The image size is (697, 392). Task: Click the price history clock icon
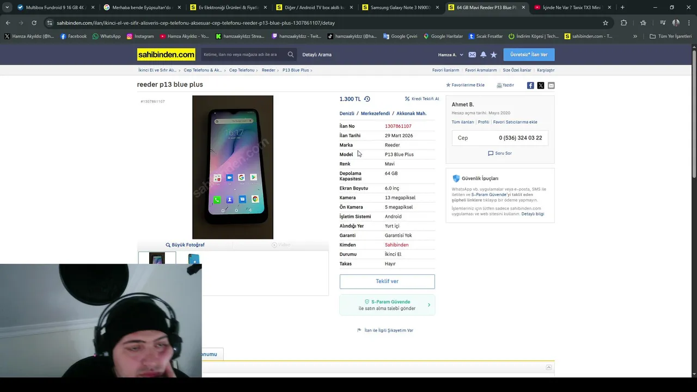(x=367, y=99)
